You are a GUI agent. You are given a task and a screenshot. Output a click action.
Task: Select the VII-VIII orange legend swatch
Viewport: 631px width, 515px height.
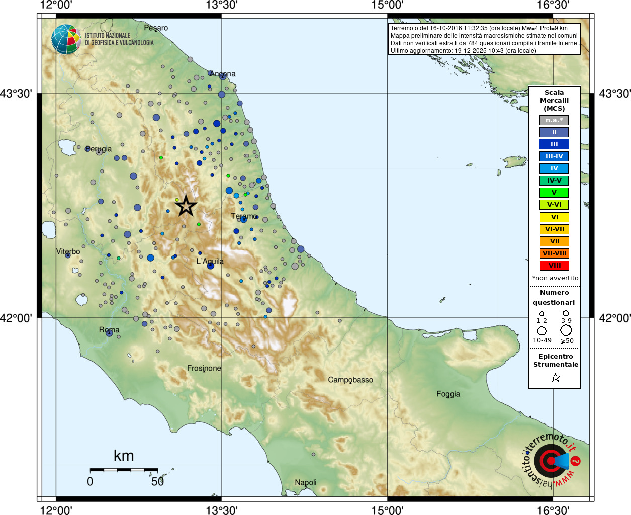point(554,253)
